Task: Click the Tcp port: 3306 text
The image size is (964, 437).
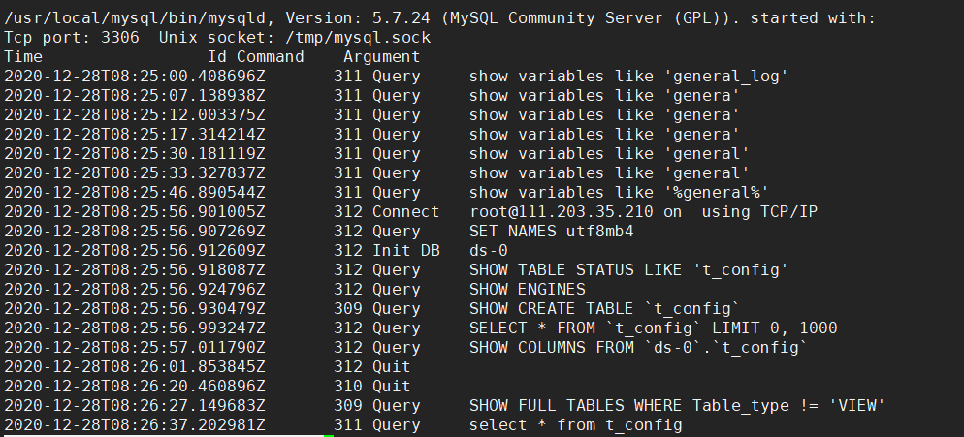Action: coord(71,37)
